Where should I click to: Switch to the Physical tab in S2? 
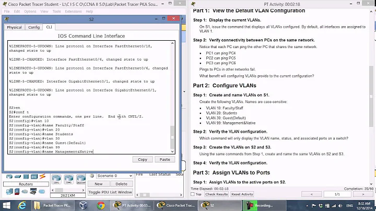coord(14,27)
